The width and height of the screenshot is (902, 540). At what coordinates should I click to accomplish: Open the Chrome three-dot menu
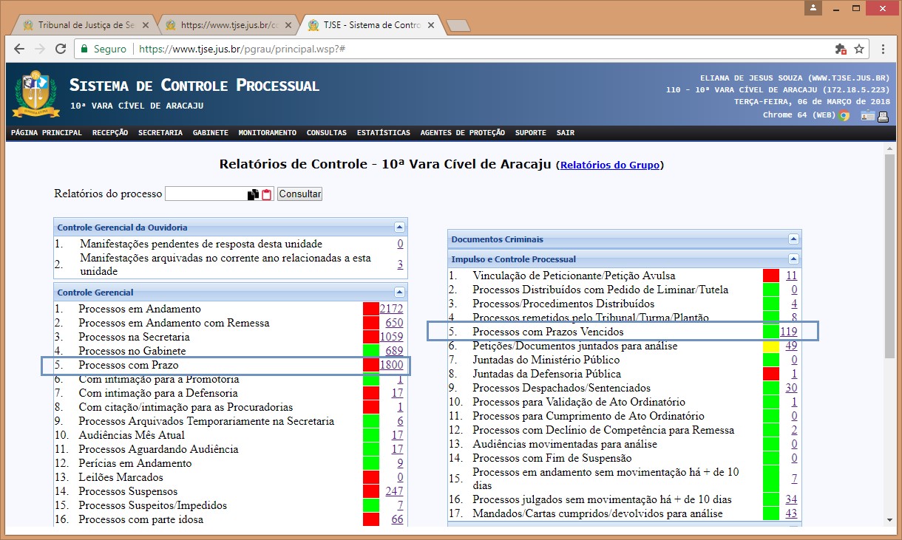(x=884, y=49)
